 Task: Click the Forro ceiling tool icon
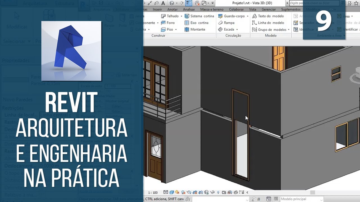coord(163,23)
